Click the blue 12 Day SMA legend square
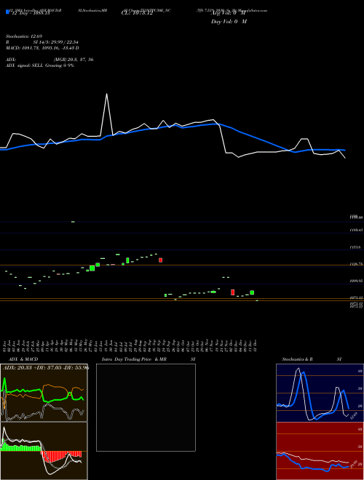The image size is (364, 480). pos(8,12)
